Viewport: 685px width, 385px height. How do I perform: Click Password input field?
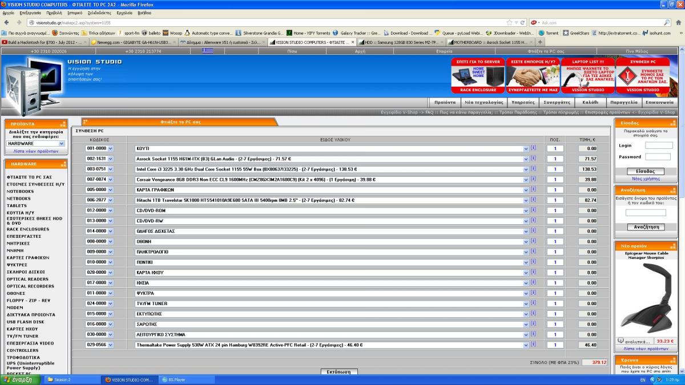658,157
